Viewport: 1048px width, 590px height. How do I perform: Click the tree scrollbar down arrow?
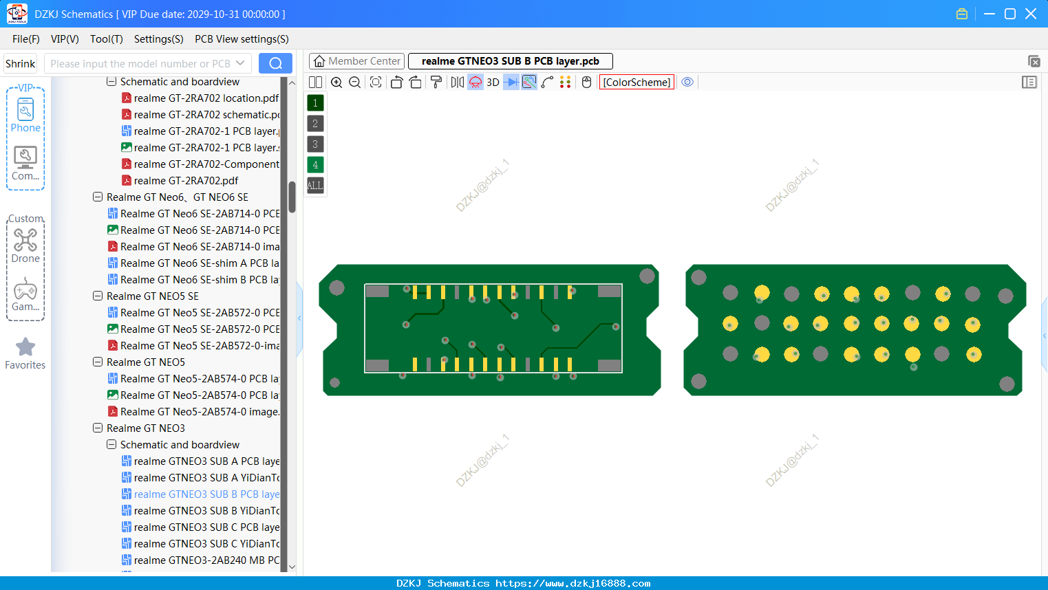tap(292, 567)
